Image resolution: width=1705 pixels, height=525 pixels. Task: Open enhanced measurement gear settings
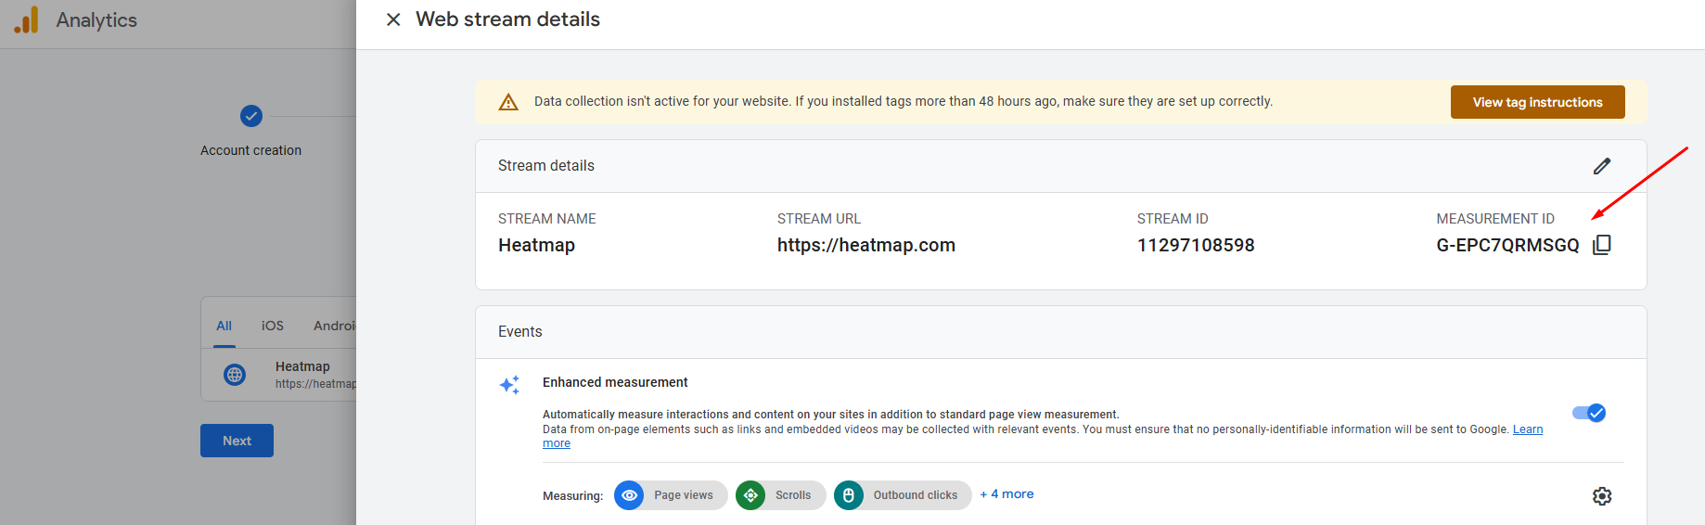click(1602, 496)
